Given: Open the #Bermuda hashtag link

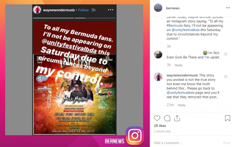Looking at the screenshot, I should click(175, 25).
